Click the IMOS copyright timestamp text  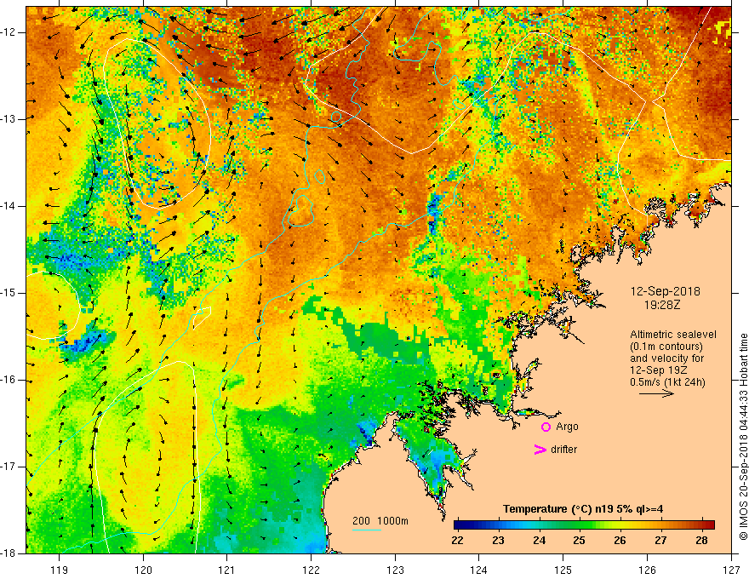pyautogui.click(x=743, y=437)
